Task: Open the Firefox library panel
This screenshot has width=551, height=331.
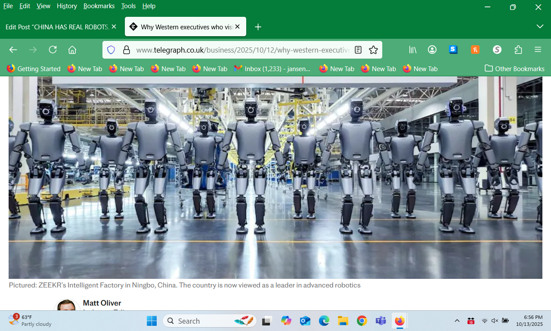Action: (413, 50)
